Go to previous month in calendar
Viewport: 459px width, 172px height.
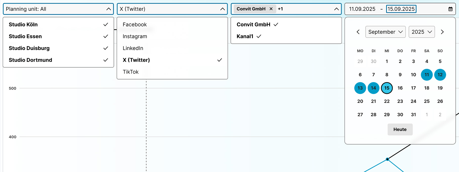coord(358,32)
